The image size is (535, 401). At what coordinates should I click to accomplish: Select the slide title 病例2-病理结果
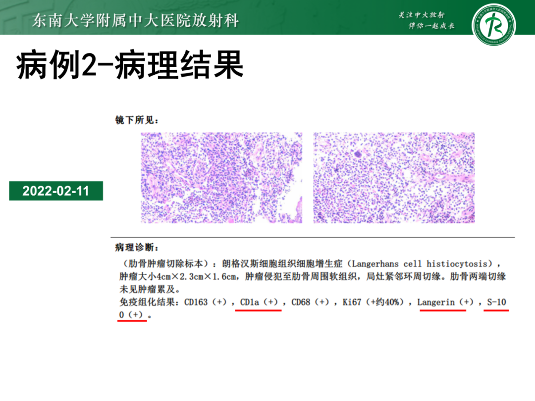coord(130,66)
